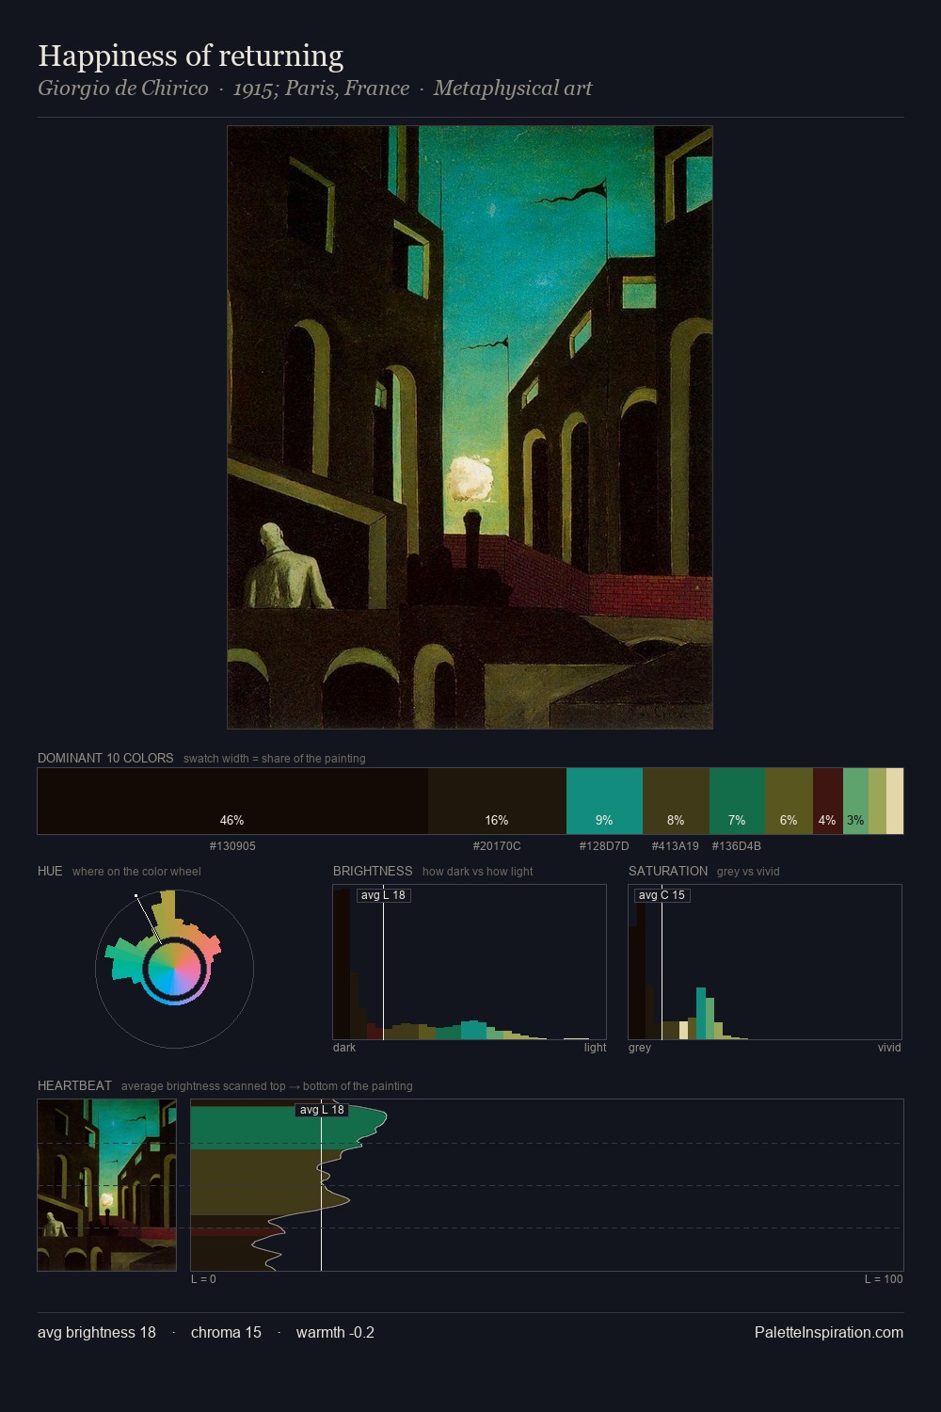
Task: Click the chroma 15 footer stat
Action: [x=226, y=1332]
